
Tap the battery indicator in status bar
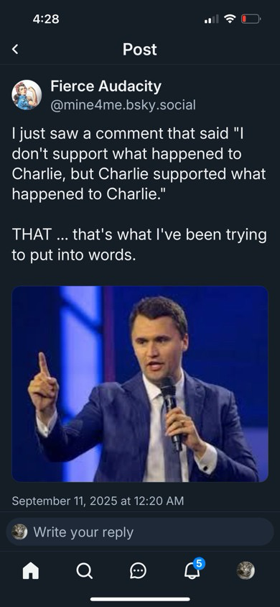click(251, 19)
